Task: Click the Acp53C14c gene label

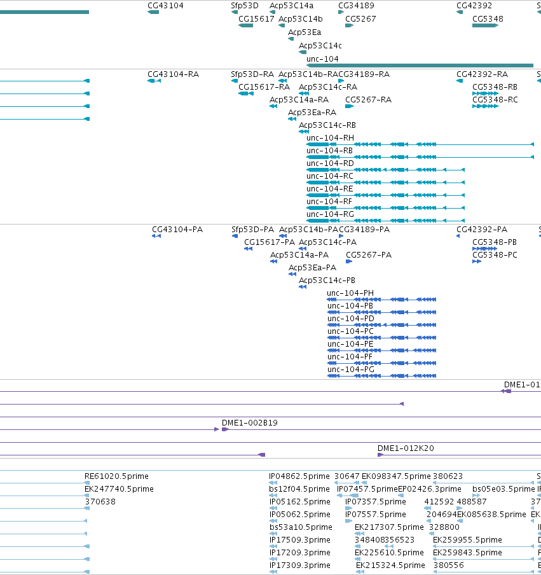Action: pos(320,45)
